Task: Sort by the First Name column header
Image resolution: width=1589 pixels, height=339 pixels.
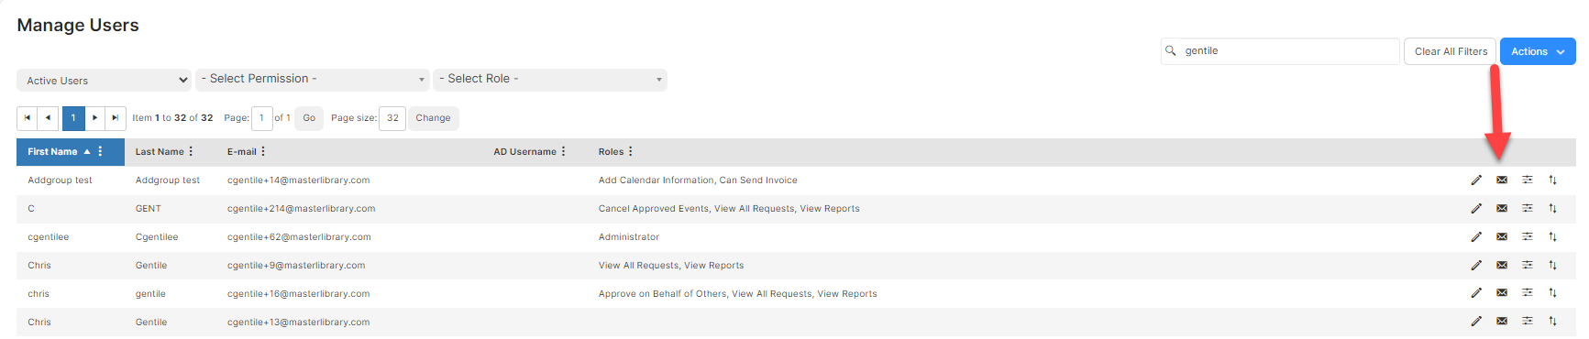Action: click(x=52, y=152)
